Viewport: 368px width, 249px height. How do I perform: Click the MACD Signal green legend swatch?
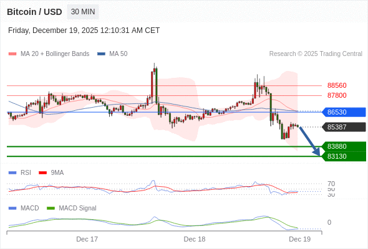pyautogui.click(x=51, y=209)
